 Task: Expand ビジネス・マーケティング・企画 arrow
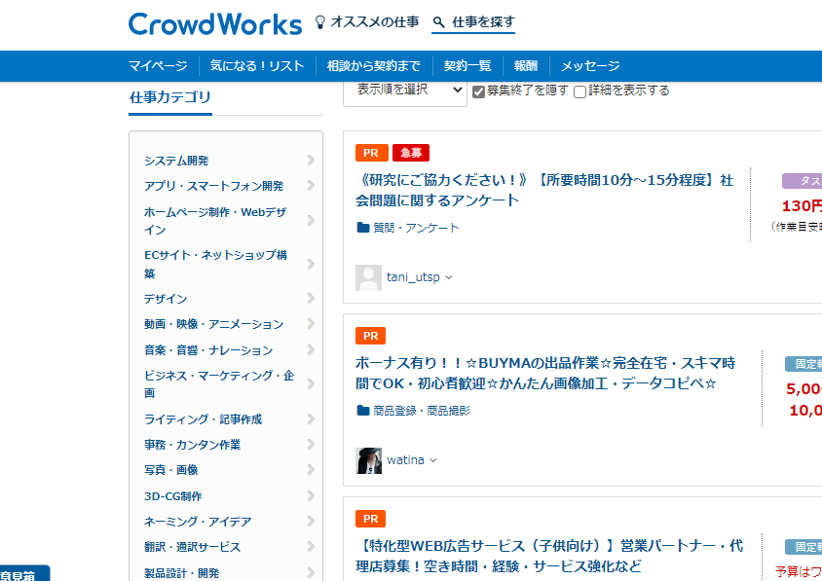pyautogui.click(x=311, y=384)
